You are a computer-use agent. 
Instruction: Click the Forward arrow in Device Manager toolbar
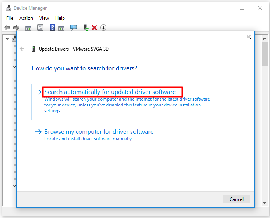tap(16, 28)
